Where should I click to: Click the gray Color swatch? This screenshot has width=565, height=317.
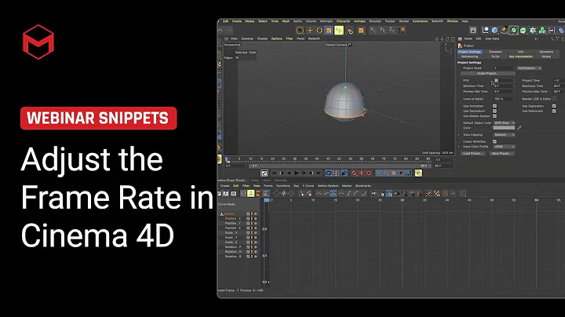(x=504, y=128)
